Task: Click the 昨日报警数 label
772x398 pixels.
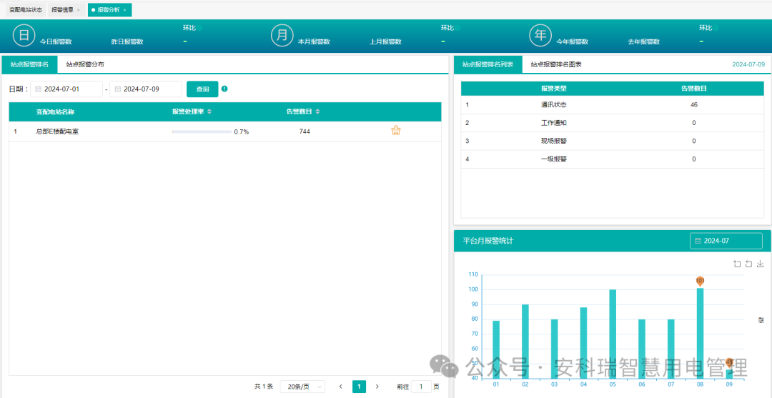Action: point(127,42)
